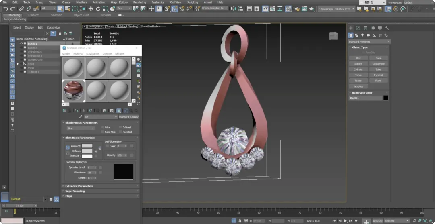Click the scene explorer filter funnel icon
This screenshot has height=224, width=435.
(x=53, y=33)
